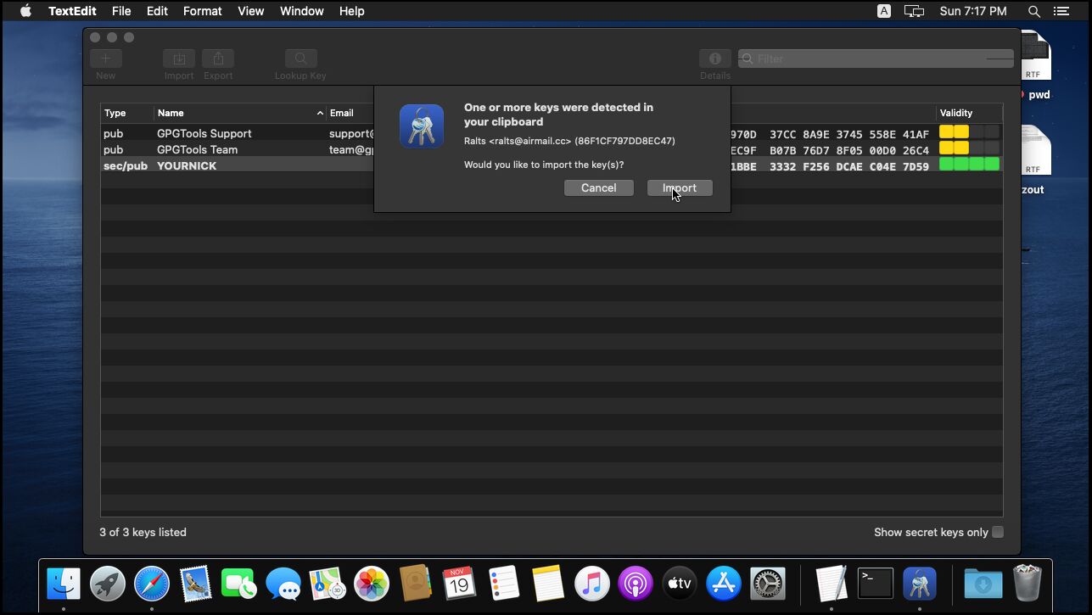Viewport: 1092px width, 615px height.
Task: Sort by Validity column header
Action: click(967, 113)
